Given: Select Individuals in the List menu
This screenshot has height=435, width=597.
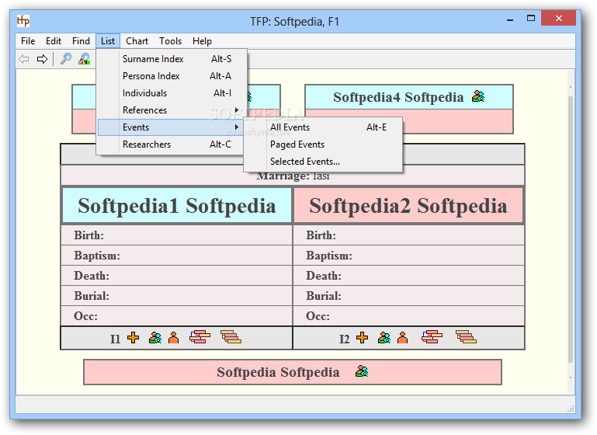Looking at the screenshot, I should click(x=172, y=93).
